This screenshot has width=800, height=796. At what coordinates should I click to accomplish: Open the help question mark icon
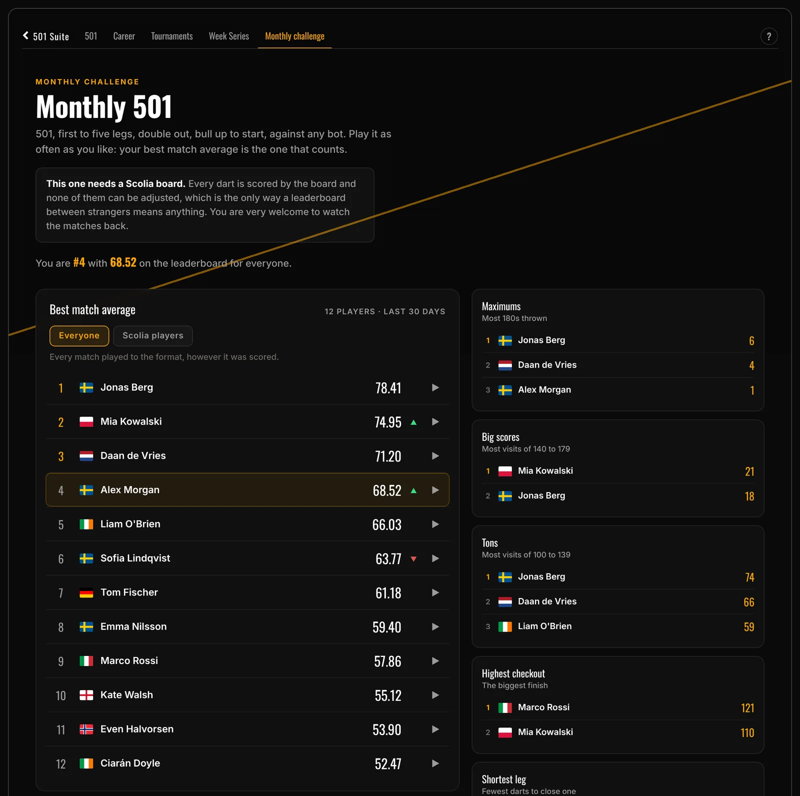[x=769, y=36]
